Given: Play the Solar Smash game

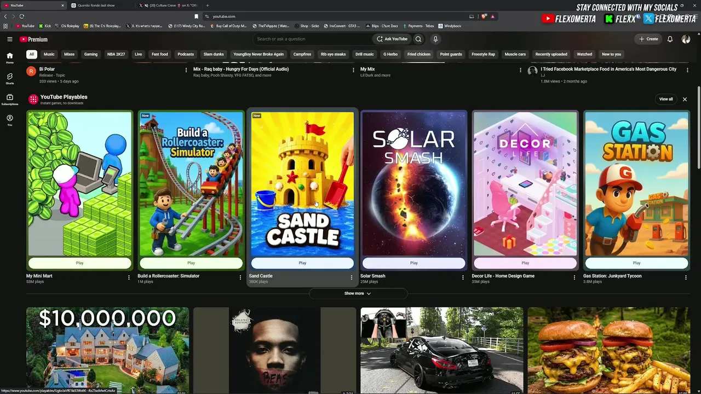Looking at the screenshot, I should click(x=414, y=263).
